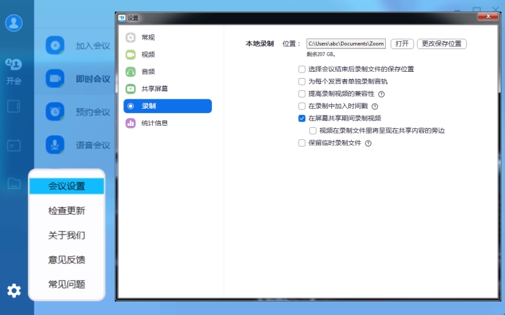Switch to 常规 settings tab
This screenshot has height=315, width=505.
(168, 37)
